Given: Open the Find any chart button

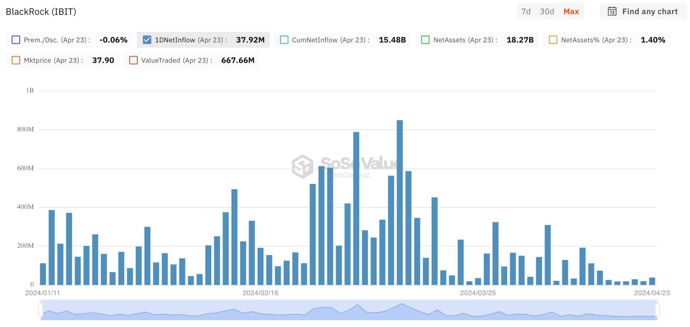Looking at the screenshot, I should [643, 11].
